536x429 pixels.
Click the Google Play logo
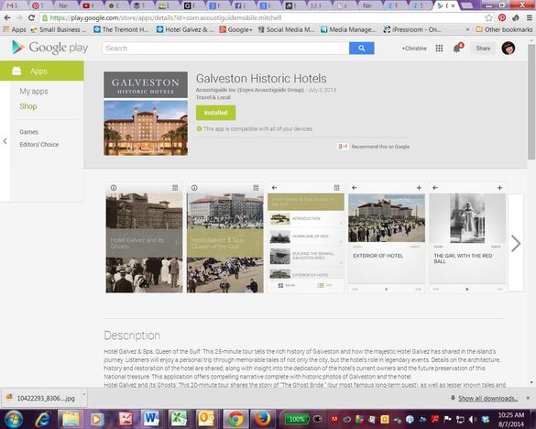(x=49, y=48)
